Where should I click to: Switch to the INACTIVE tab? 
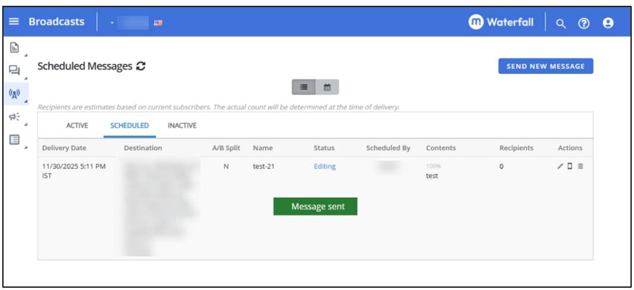point(182,126)
